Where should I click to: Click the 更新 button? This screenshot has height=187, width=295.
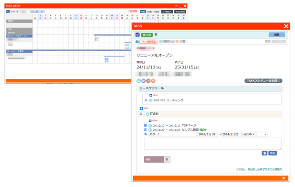[273, 153]
